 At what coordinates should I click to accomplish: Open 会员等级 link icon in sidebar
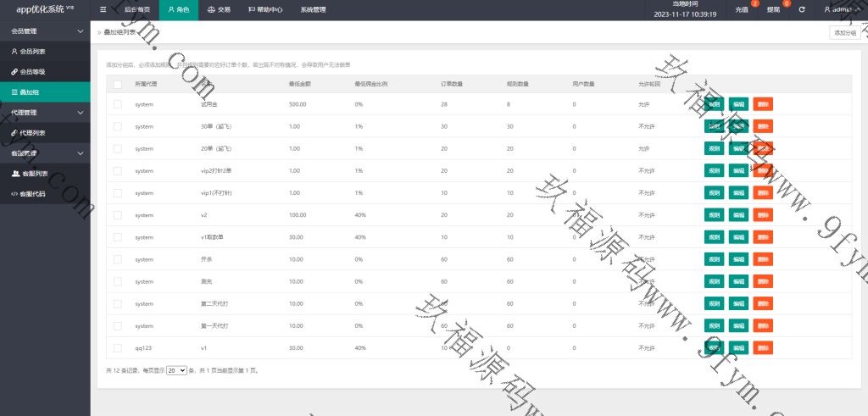14,72
